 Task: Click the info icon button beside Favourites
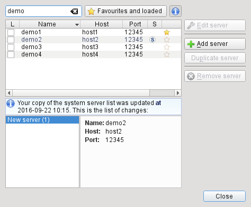[x=175, y=11]
